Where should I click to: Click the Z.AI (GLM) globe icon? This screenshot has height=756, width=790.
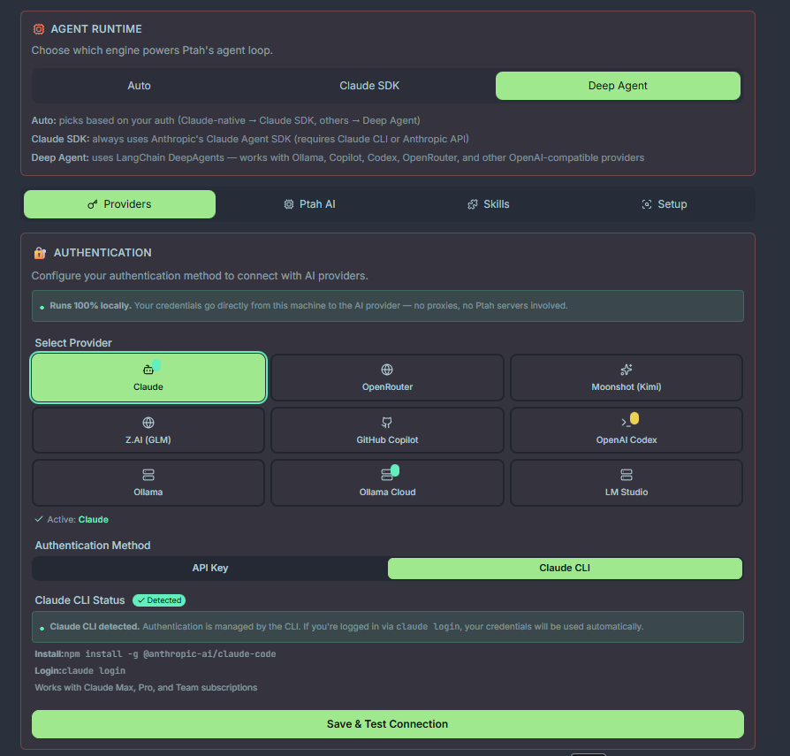(148, 423)
